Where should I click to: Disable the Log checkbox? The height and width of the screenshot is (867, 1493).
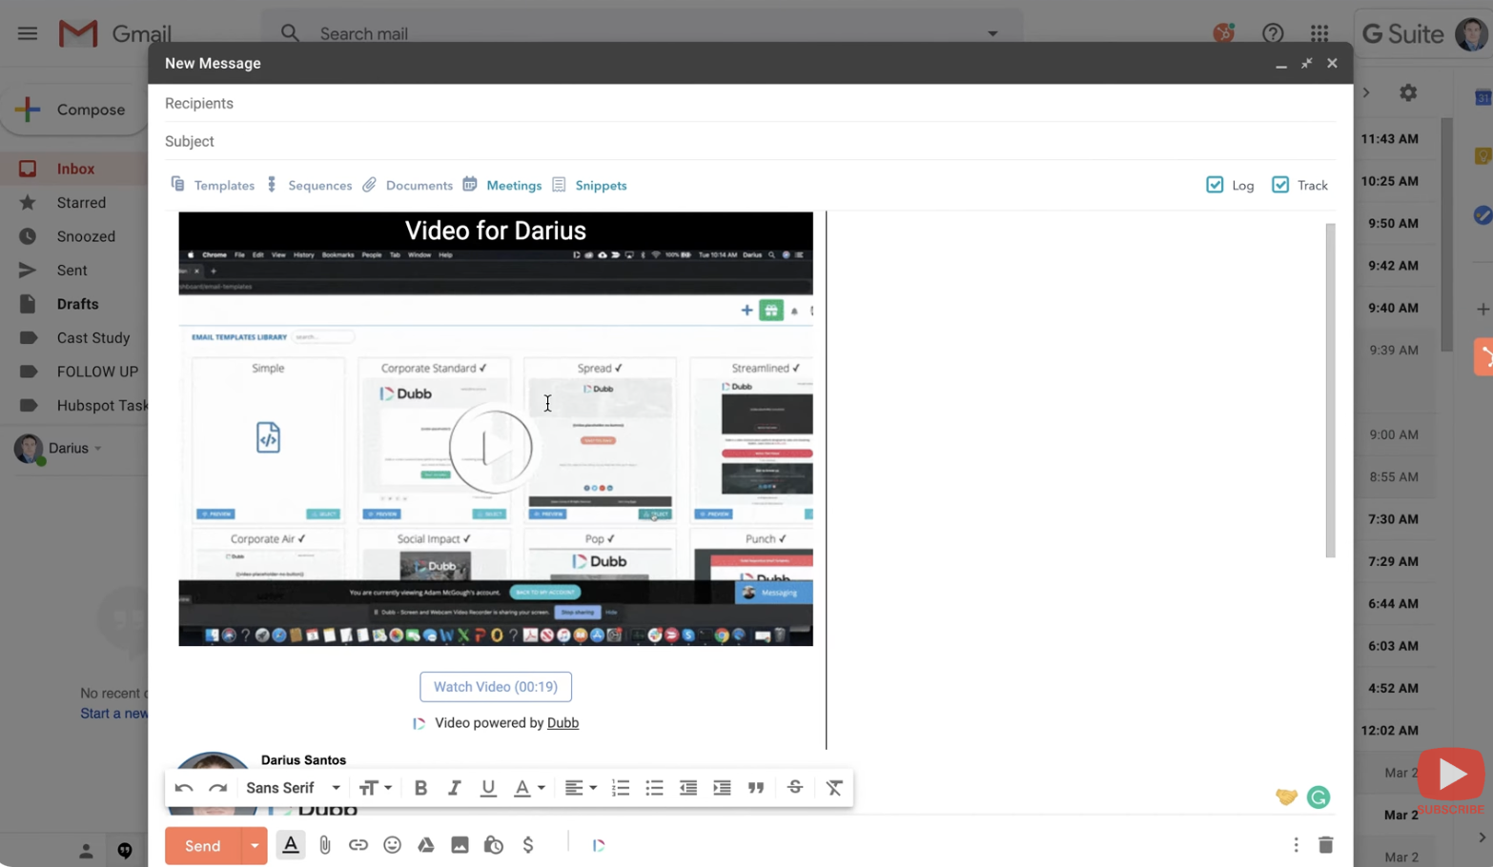click(1215, 185)
